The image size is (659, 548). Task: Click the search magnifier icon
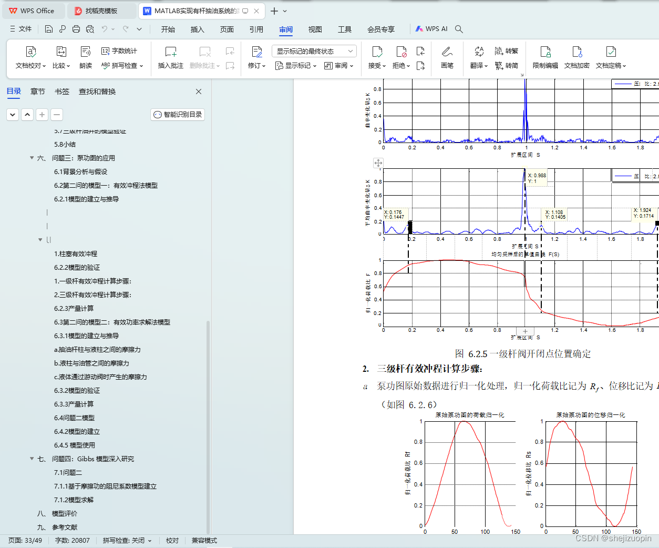coord(459,29)
